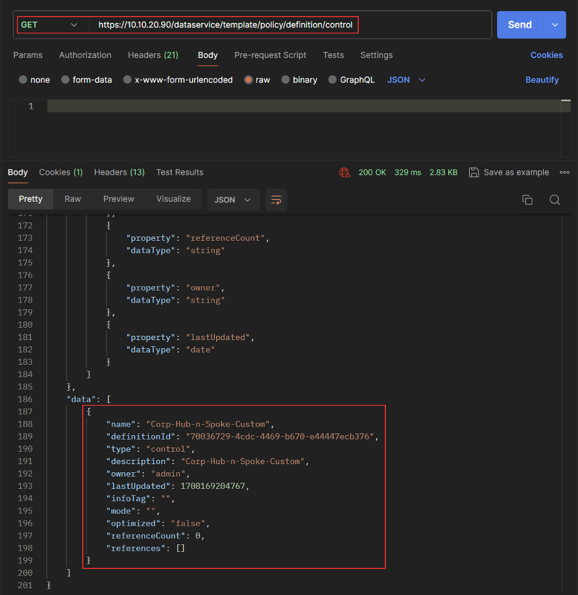Open the Pre-request Script tab
578x595 pixels.
click(x=270, y=55)
